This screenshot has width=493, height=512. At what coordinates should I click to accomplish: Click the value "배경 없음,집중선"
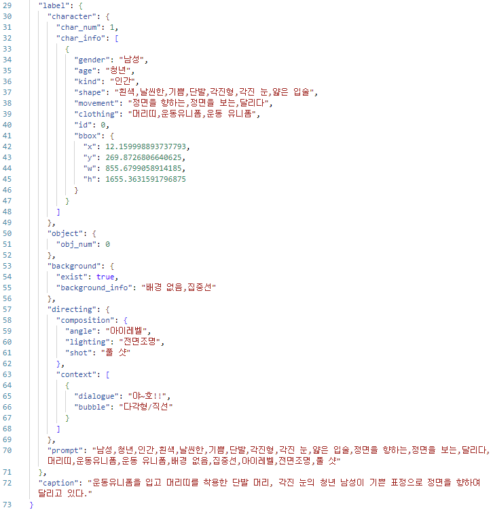179,288
